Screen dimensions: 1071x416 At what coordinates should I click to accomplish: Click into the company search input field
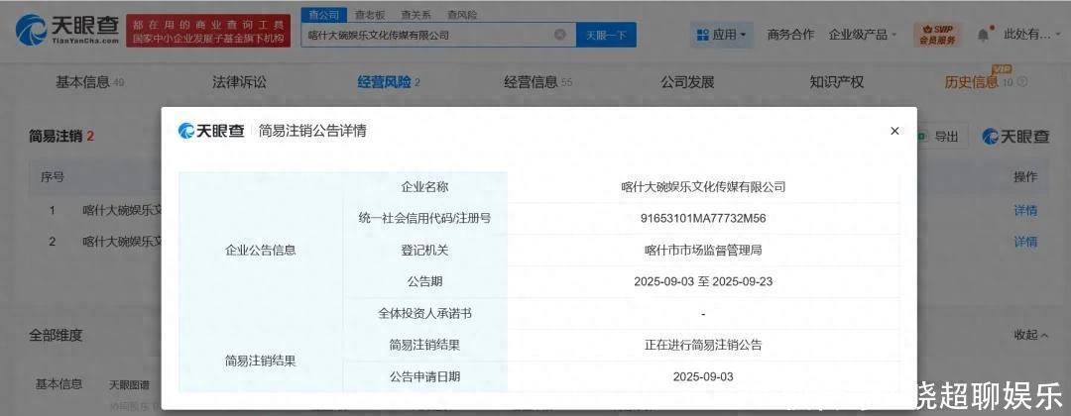[x=426, y=35]
